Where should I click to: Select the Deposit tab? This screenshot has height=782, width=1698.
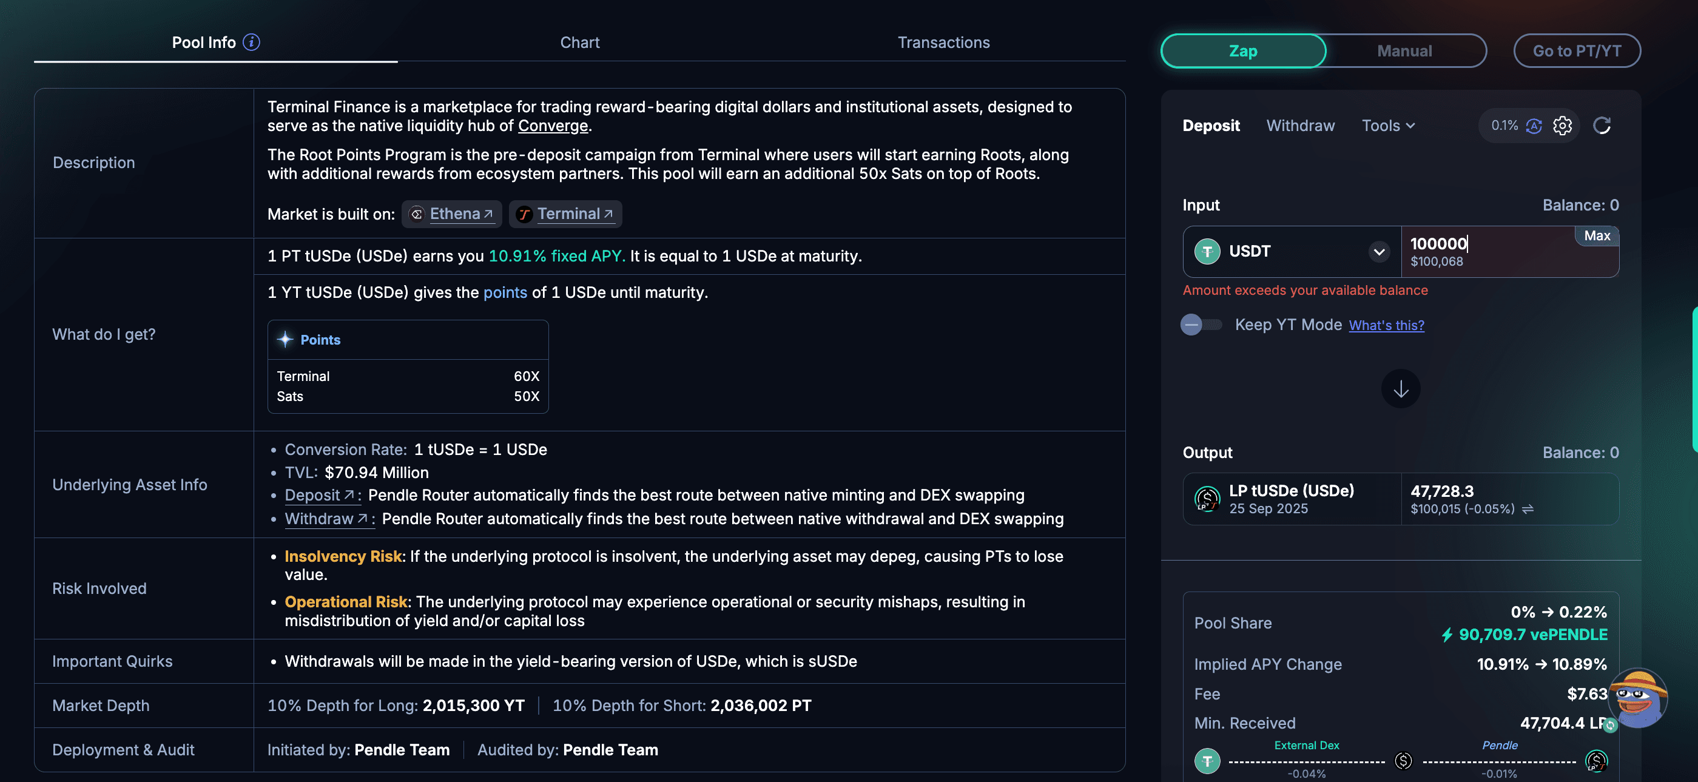coord(1211,126)
